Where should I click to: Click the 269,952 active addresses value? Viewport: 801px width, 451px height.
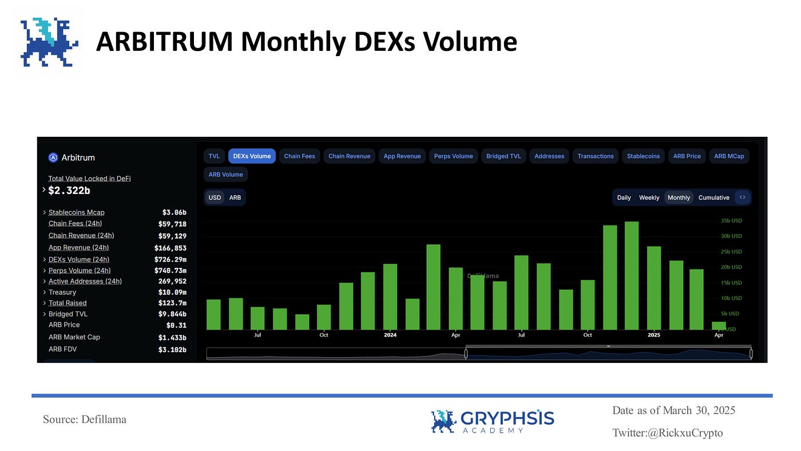point(172,282)
